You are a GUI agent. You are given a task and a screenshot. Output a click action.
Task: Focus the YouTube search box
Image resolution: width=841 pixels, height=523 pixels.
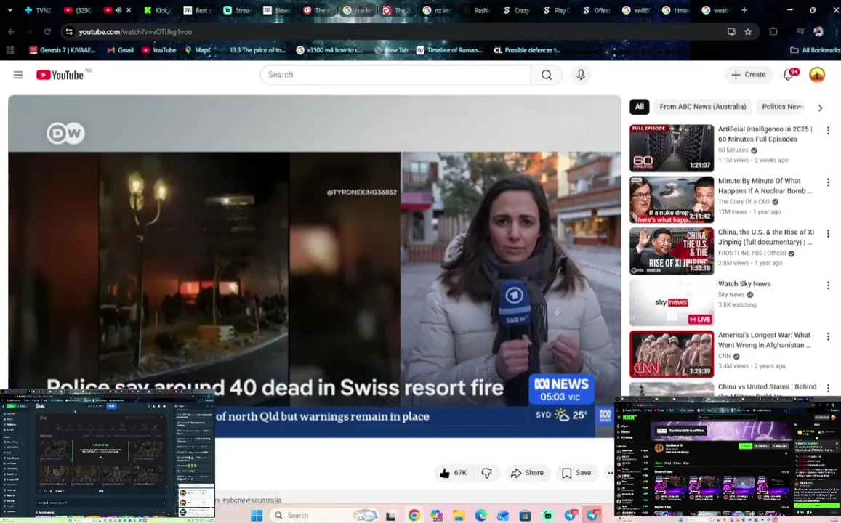[395, 75]
